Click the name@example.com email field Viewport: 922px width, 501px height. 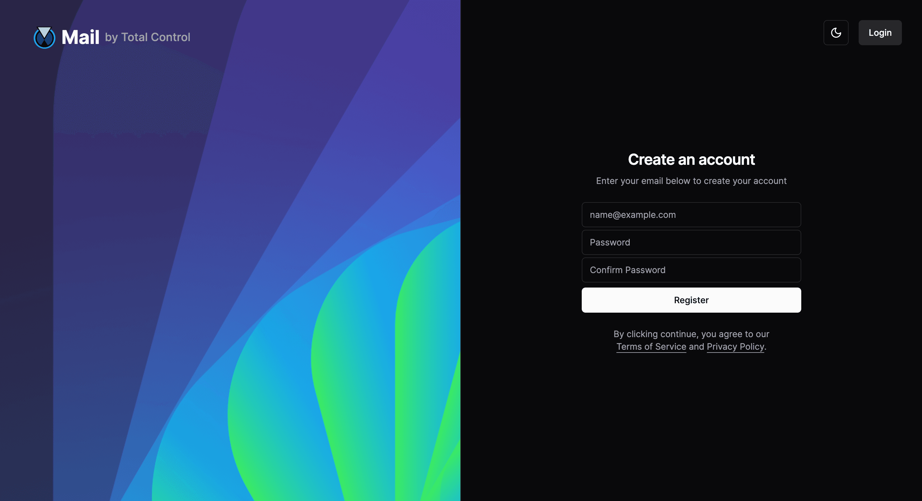pyautogui.click(x=691, y=215)
